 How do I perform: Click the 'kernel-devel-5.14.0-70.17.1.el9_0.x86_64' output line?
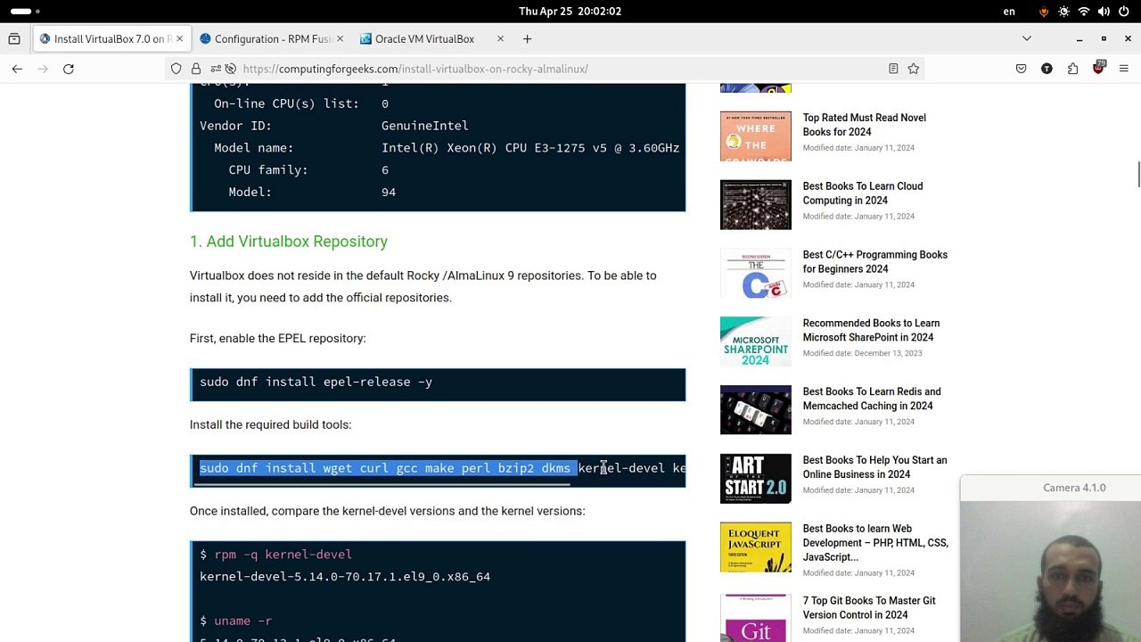tap(345, 577)
